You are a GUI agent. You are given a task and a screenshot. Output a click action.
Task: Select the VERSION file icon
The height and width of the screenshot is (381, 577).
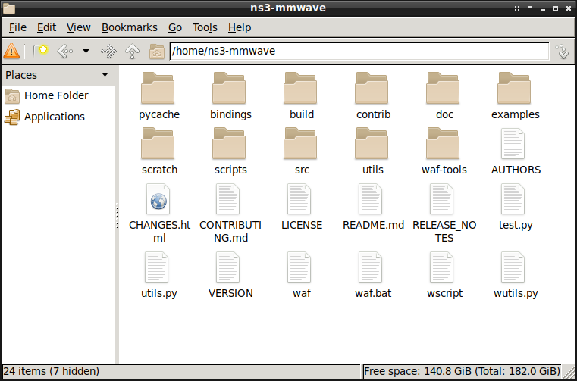point(227,267)
